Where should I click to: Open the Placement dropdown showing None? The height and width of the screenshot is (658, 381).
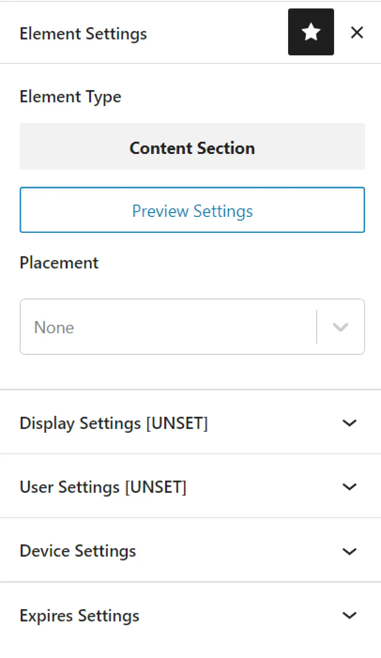[x=192, y=327]
